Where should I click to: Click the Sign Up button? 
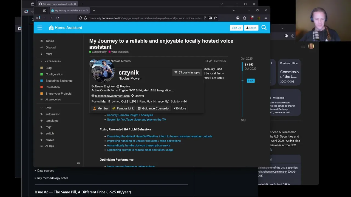click(236, 28)
